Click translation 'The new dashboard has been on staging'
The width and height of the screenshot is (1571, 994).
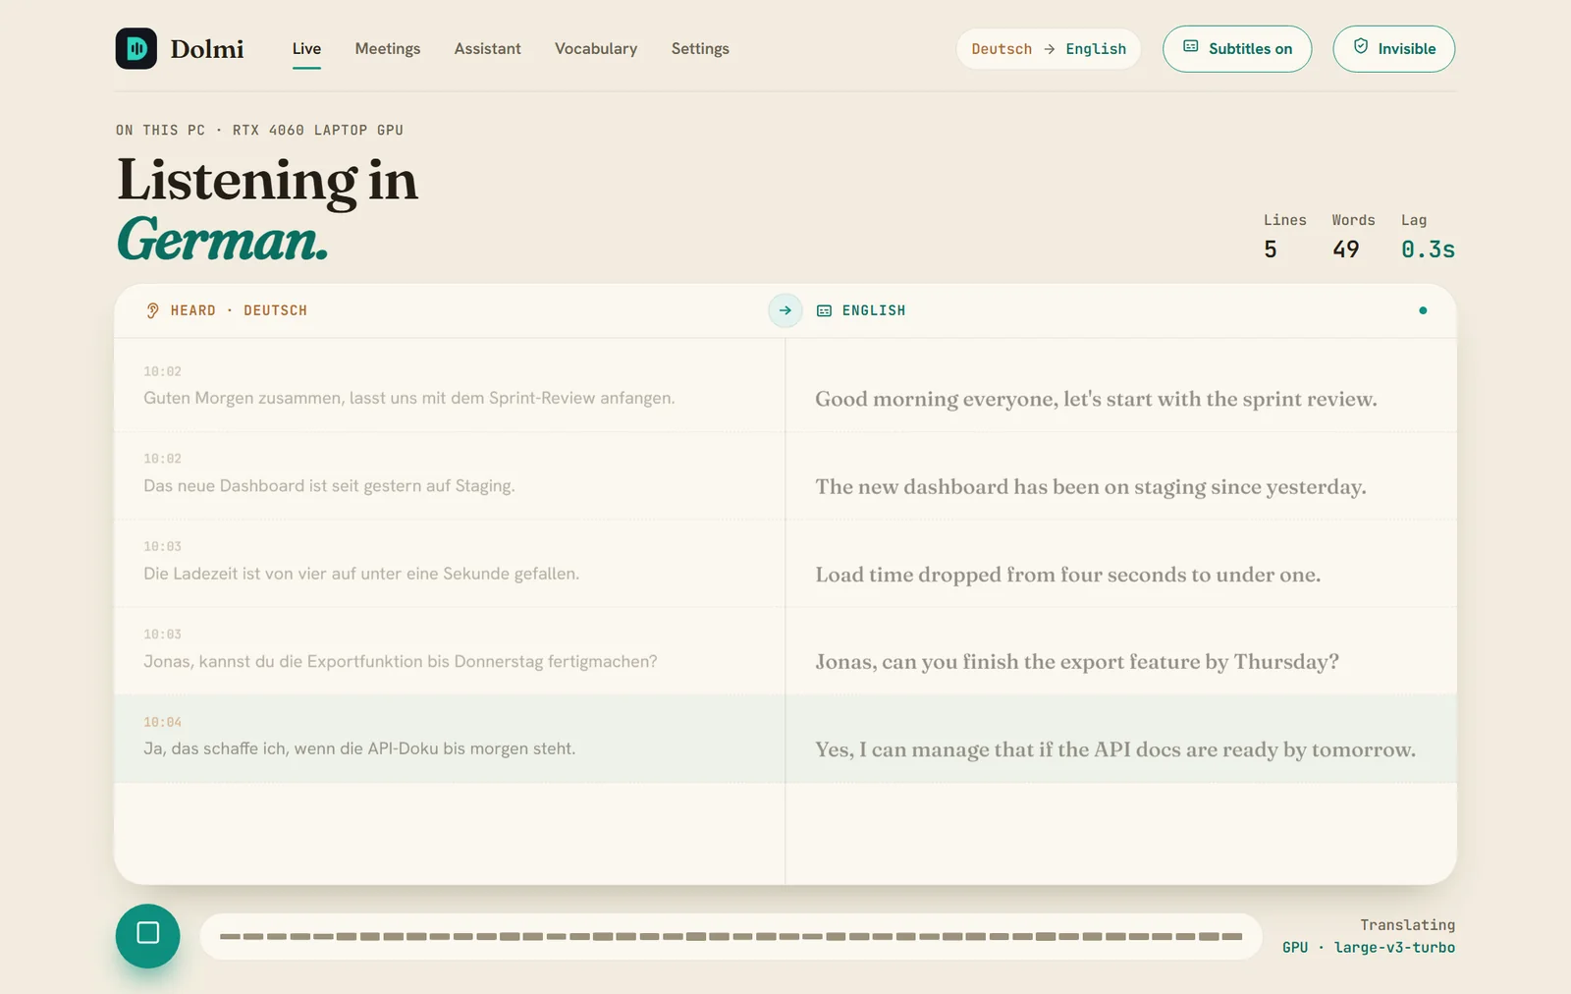click(x=1091, y=486)
